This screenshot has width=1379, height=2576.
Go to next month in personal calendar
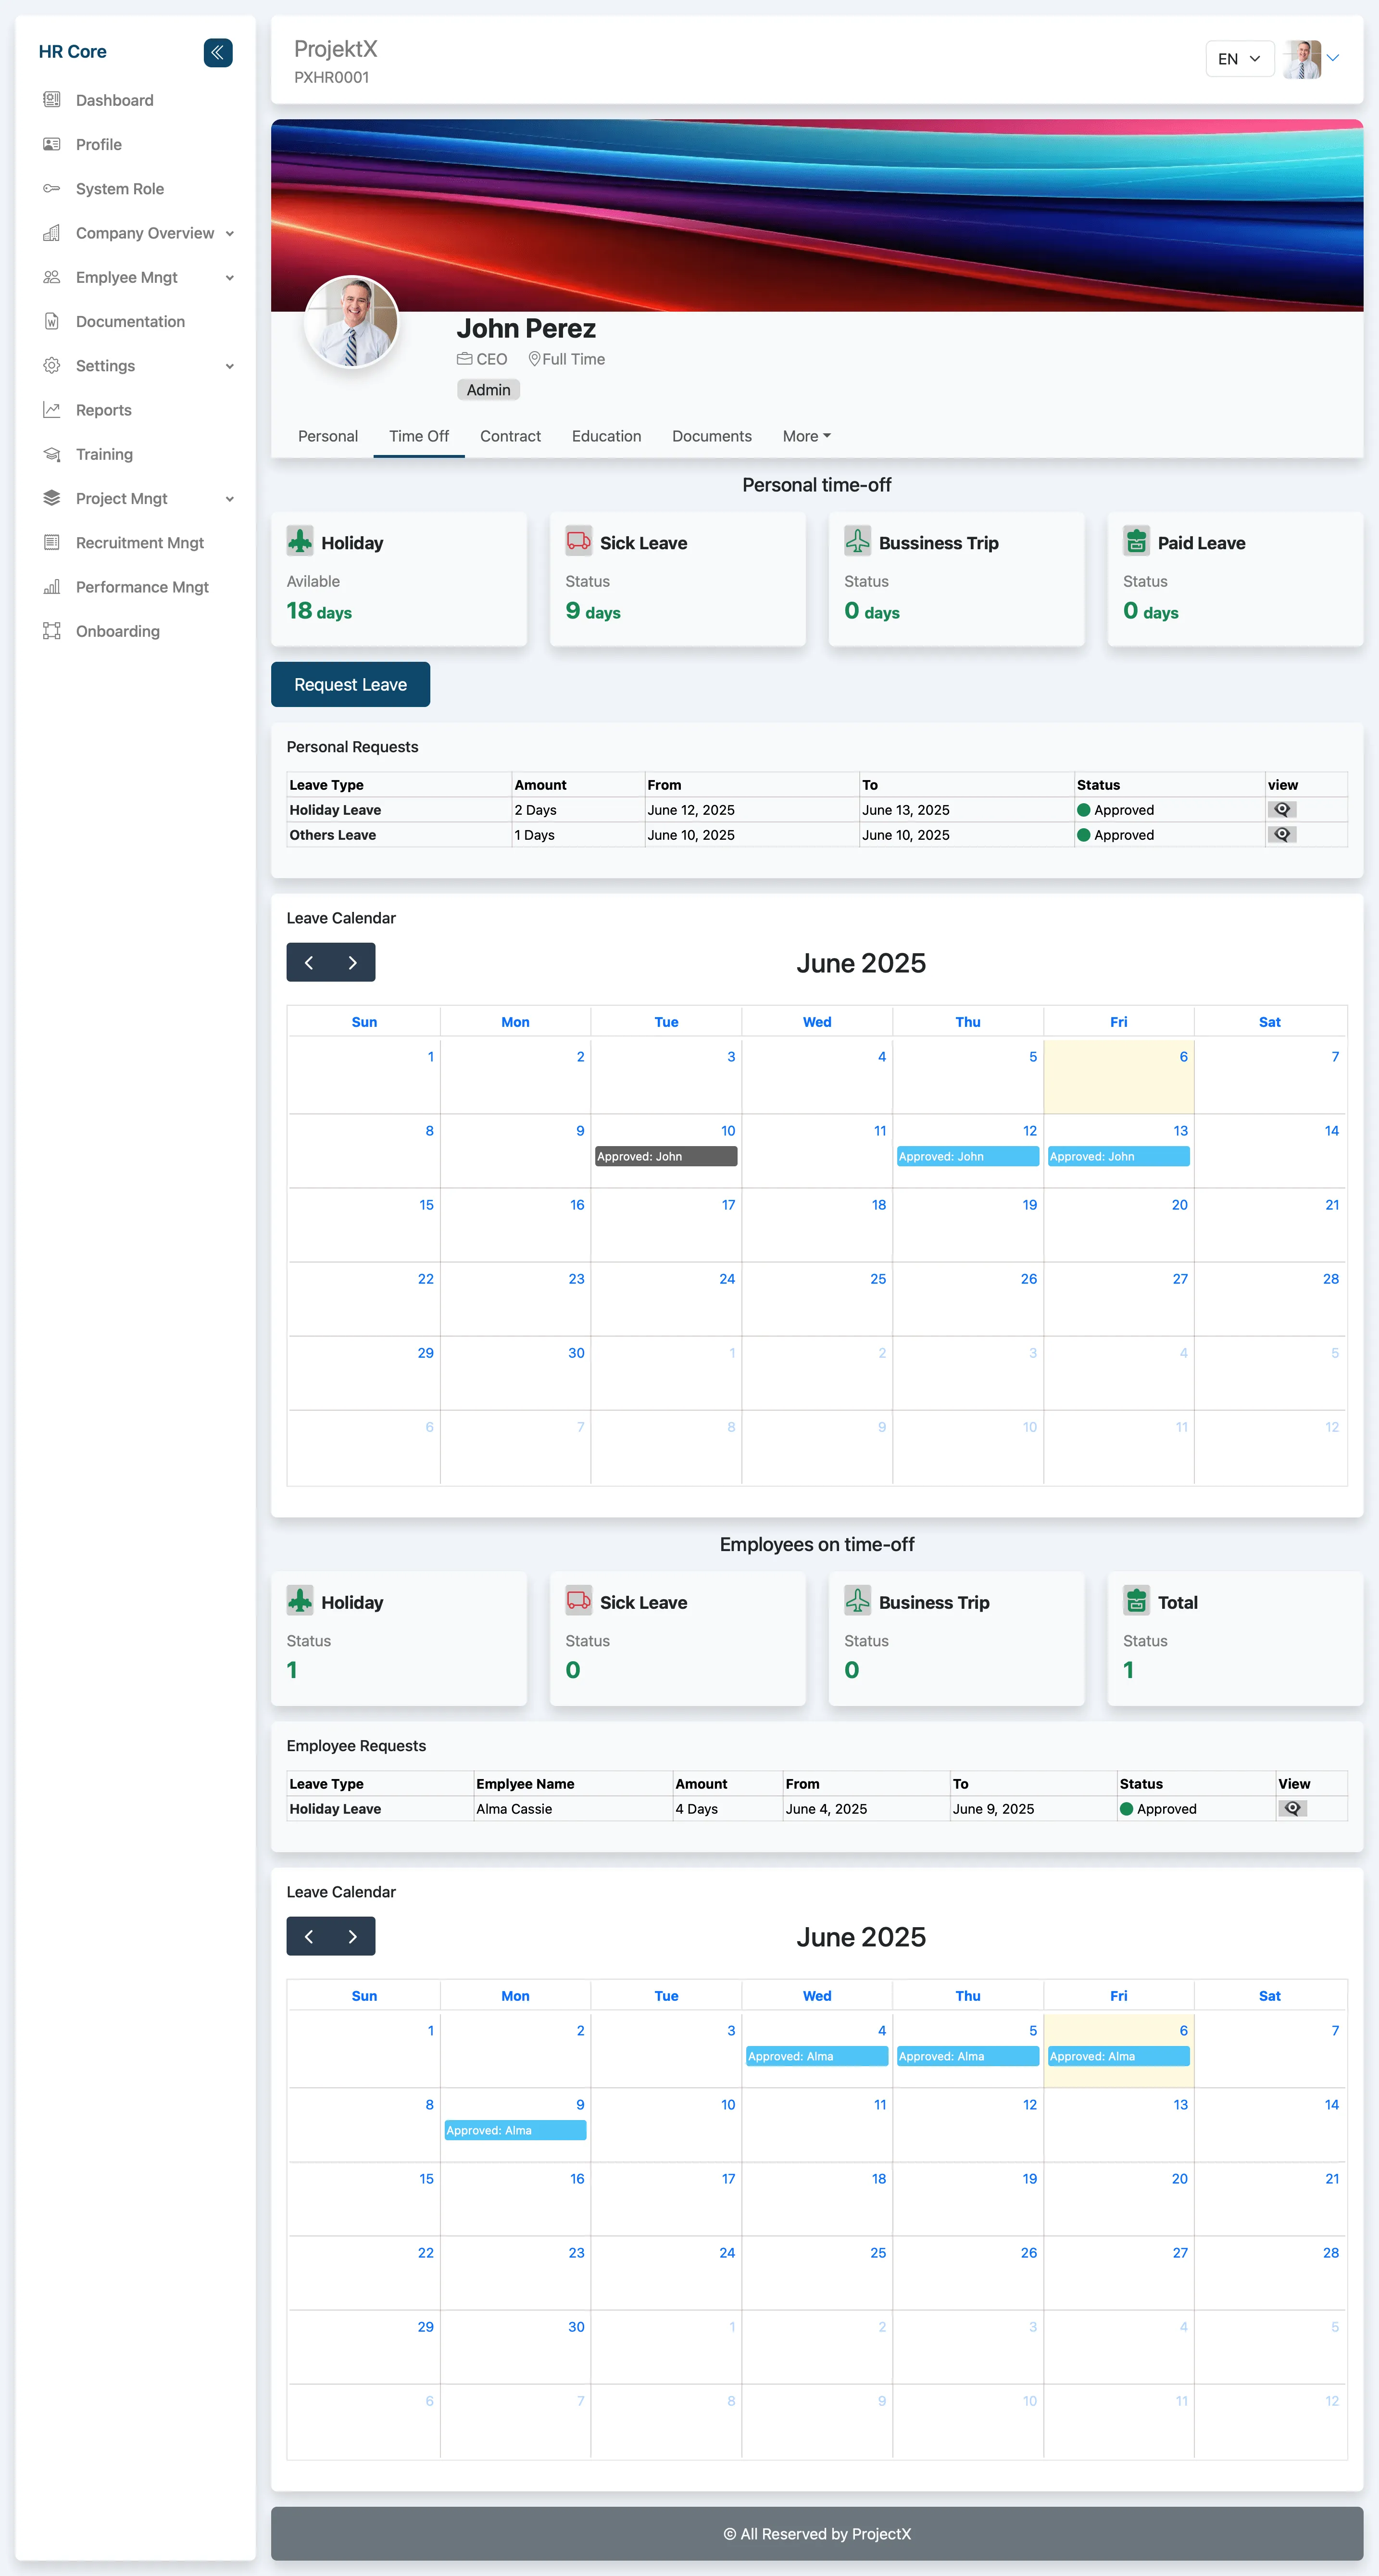353,962
